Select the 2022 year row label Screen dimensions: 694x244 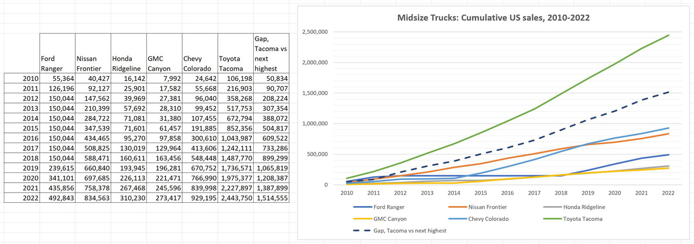point(21,197)
